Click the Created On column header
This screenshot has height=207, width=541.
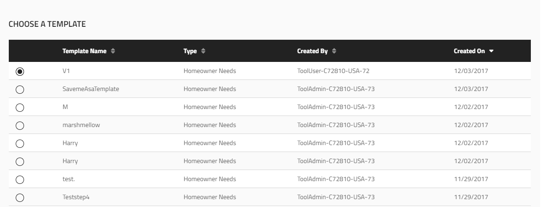[x=469, y=51]
